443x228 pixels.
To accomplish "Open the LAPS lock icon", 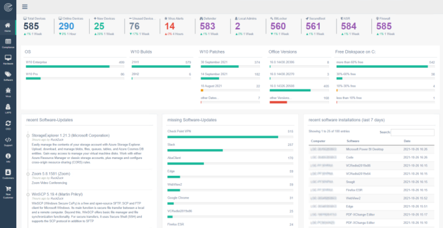I will point(8,109).
